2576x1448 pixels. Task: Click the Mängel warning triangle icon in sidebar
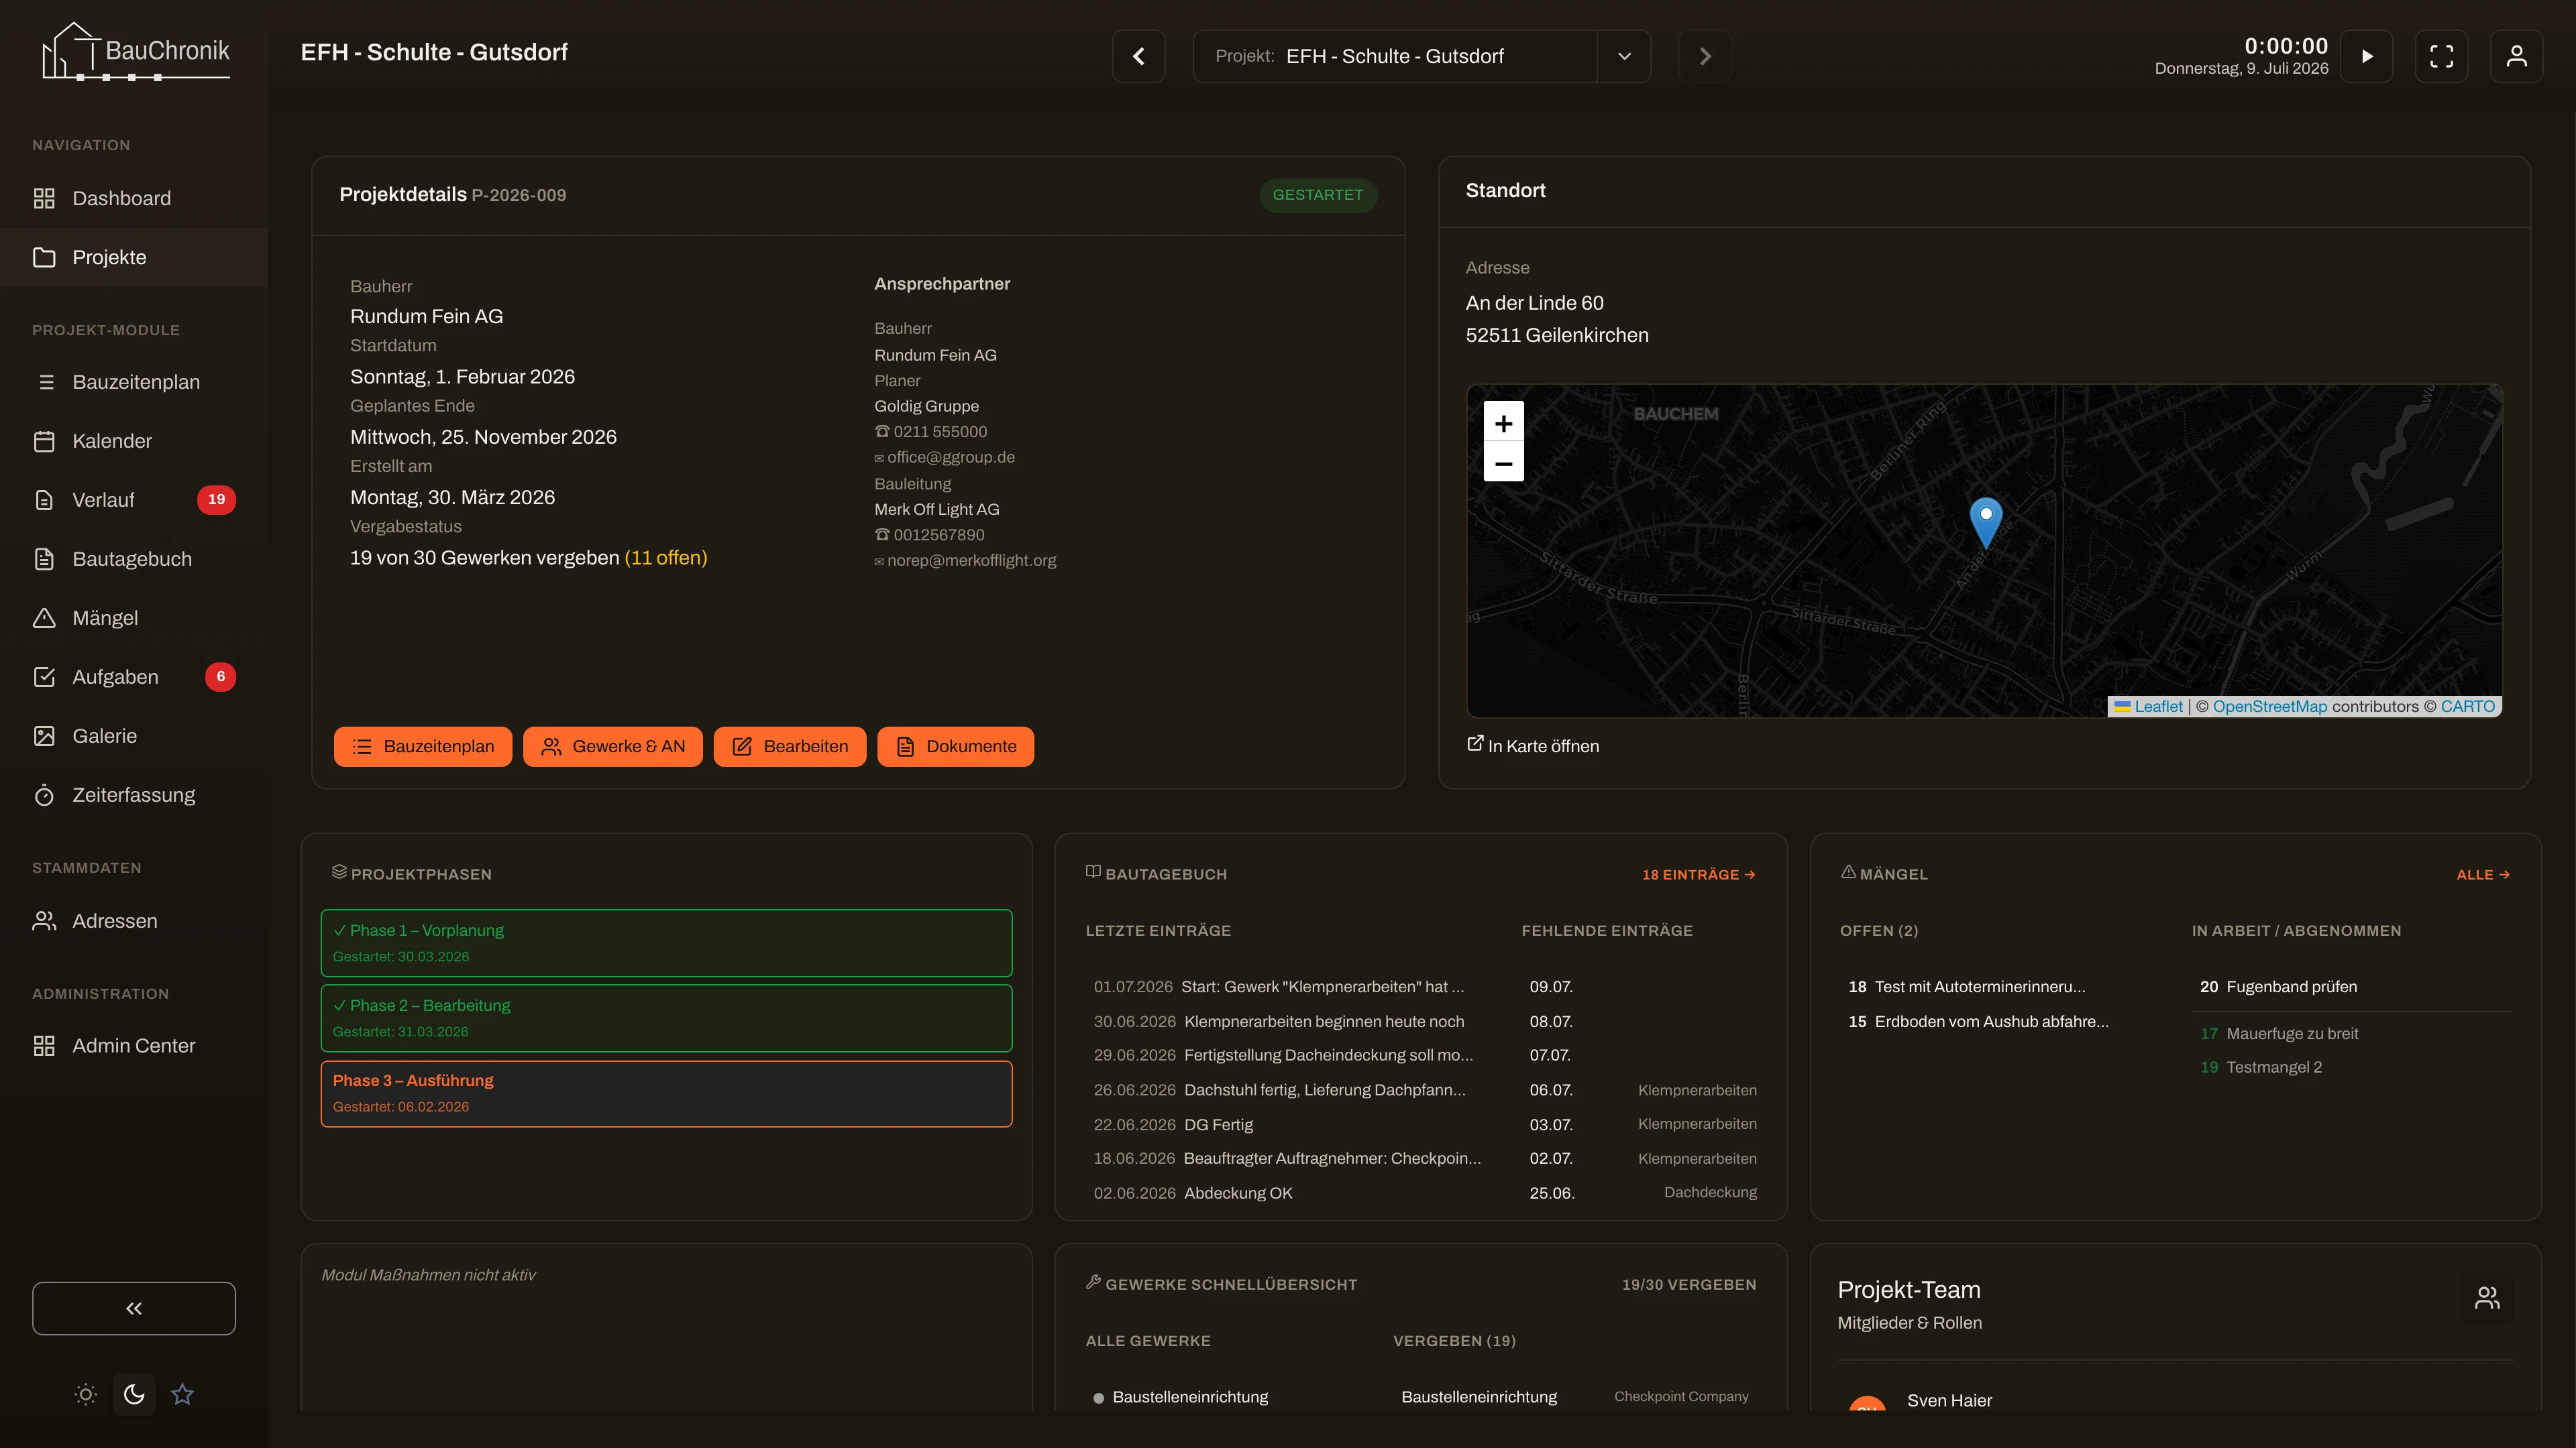tap(44, 617)
